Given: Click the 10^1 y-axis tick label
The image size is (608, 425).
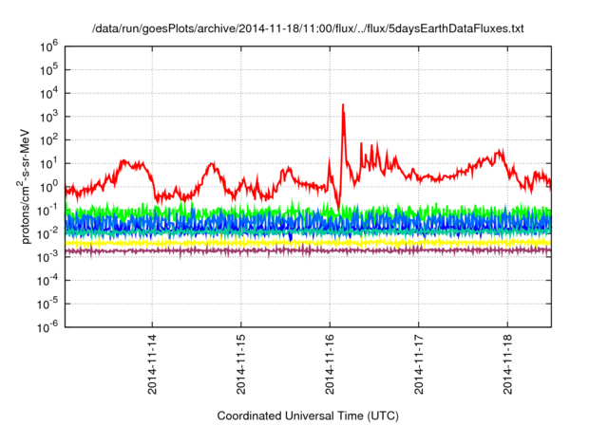Looking at the screenshot, I should click(x=48, y=164).
